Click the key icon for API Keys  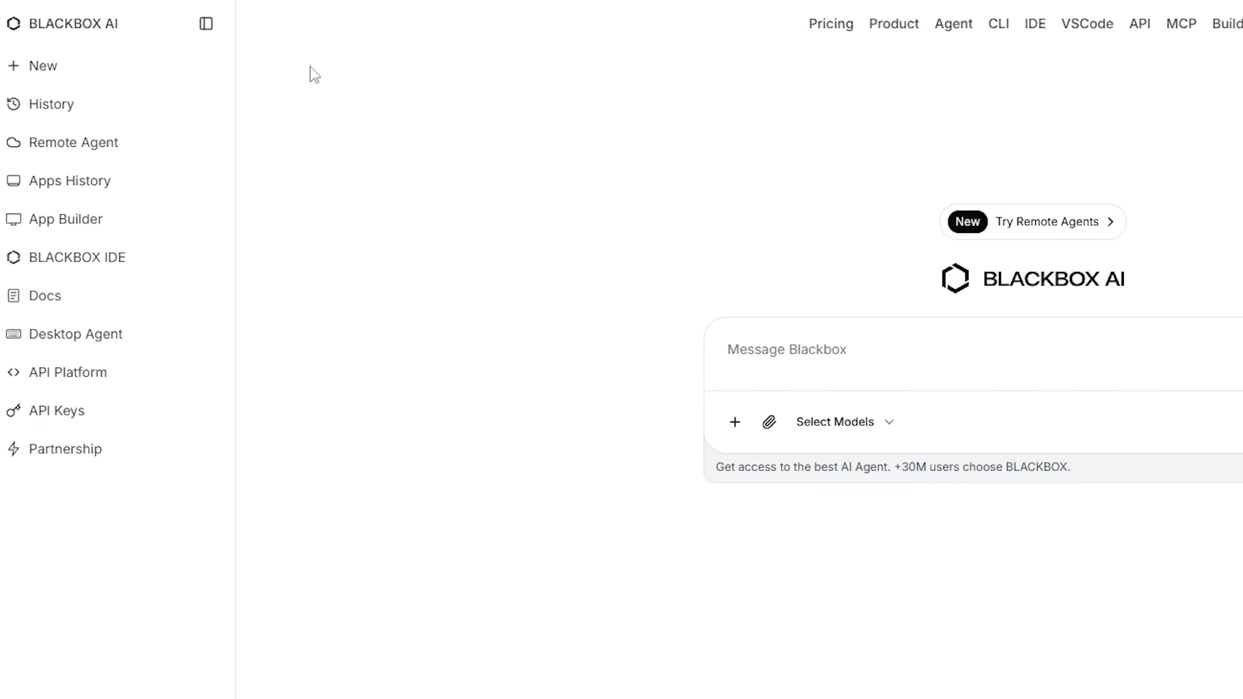tap(14, 411)
